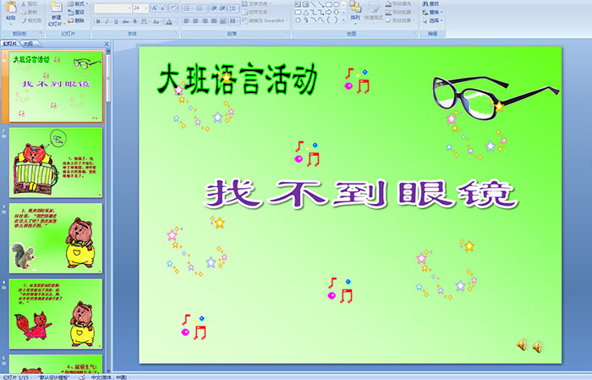Expand the Replace (替换) dropdown
592x380 pixels.
pyautogui.click(x=433, y=12)
